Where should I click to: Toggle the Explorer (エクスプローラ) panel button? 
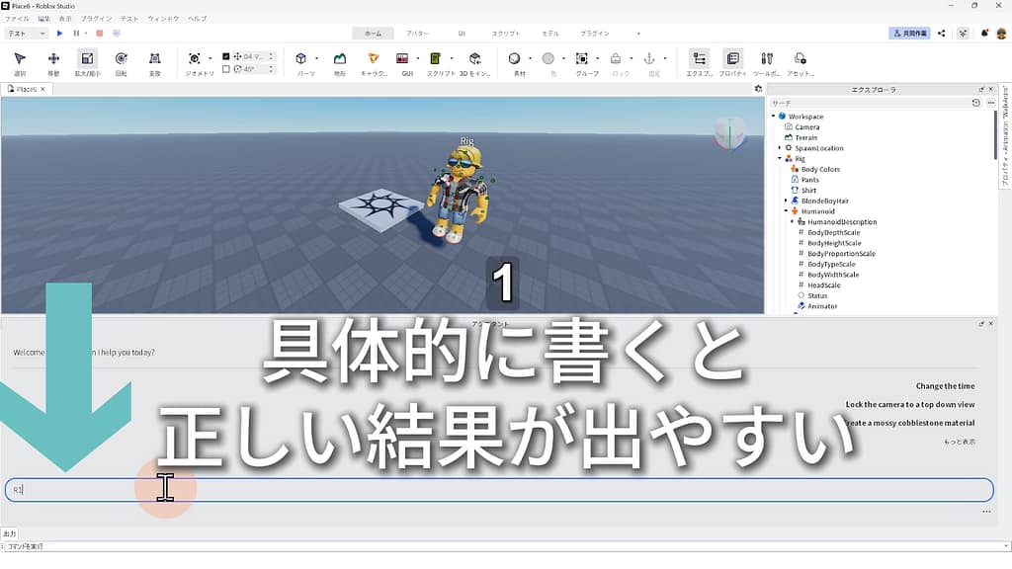coord(699,62)
